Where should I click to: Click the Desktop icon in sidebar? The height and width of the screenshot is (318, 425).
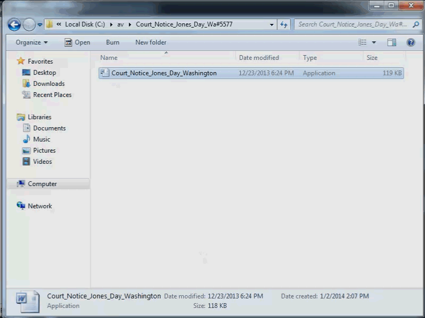pos(26,72)
